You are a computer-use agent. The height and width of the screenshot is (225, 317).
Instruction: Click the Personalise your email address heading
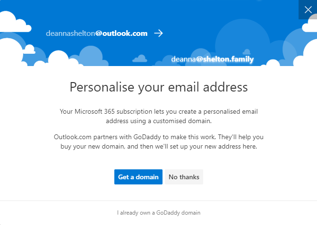click(159, 87)
